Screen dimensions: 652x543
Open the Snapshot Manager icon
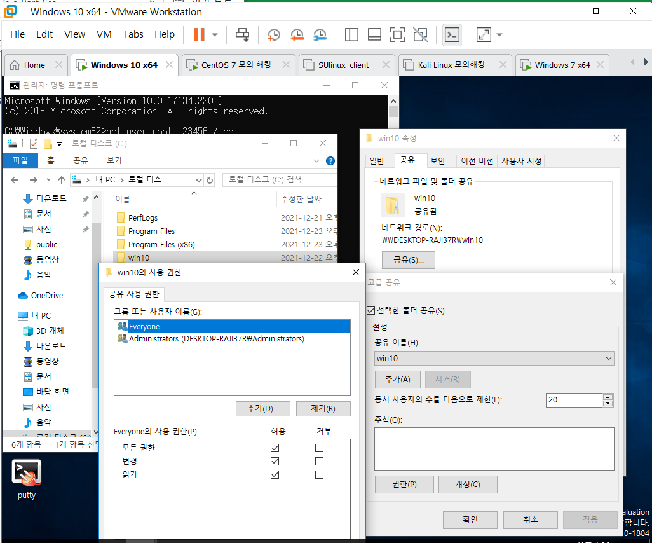320,34
